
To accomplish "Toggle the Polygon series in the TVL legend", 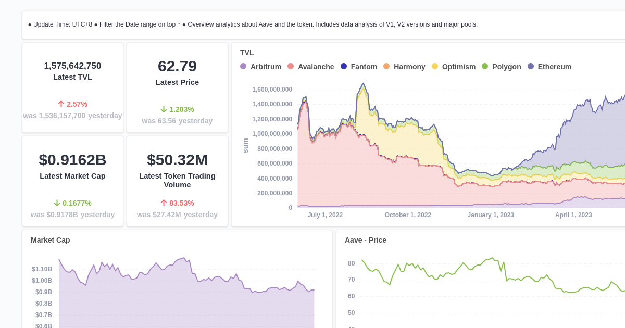I will 501,67.
